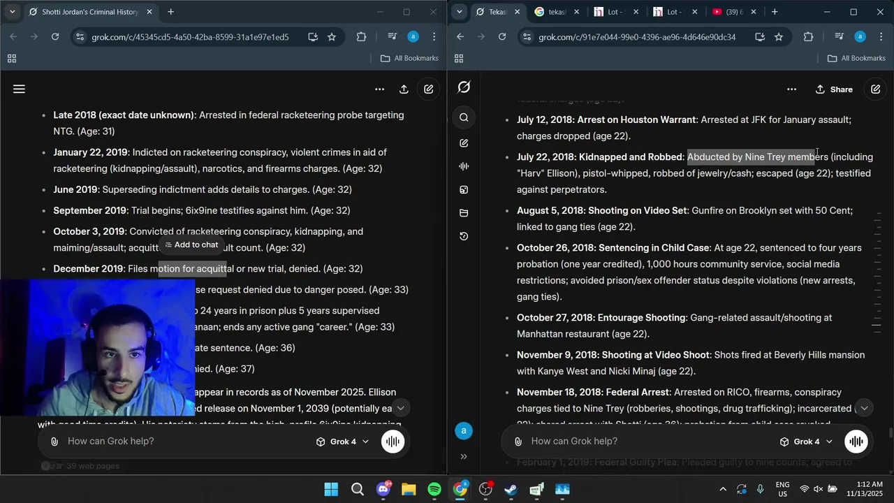Click the Grok logo in right window sidebar

(x=464, y=87)
